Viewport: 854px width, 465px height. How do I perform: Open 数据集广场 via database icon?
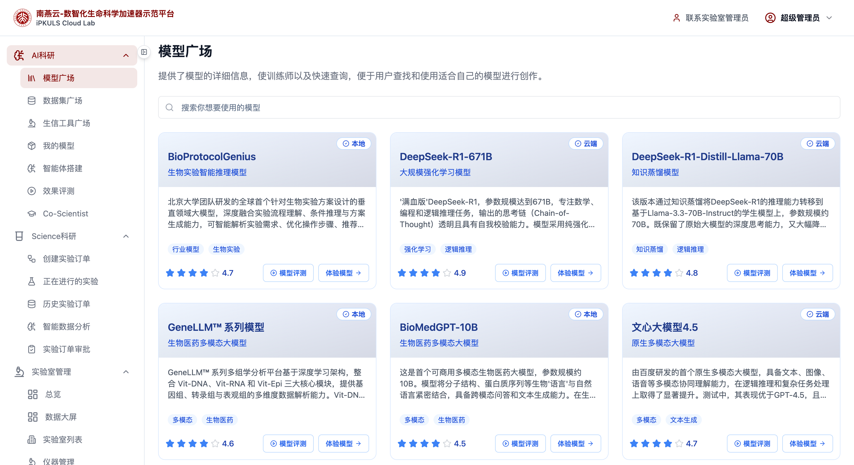(32, 101)
